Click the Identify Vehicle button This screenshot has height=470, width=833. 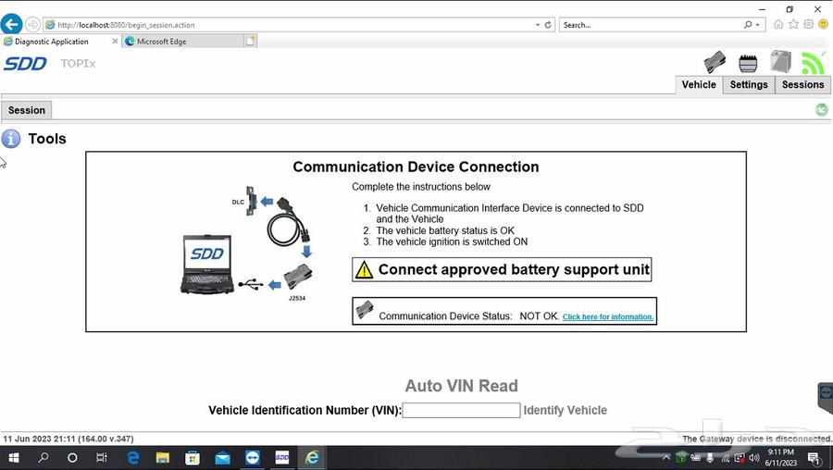(x=566, y=410)
